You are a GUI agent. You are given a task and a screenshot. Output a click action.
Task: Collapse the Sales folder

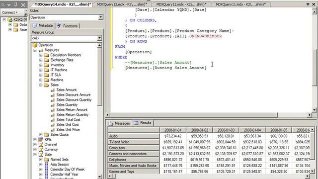coord(41,85)
